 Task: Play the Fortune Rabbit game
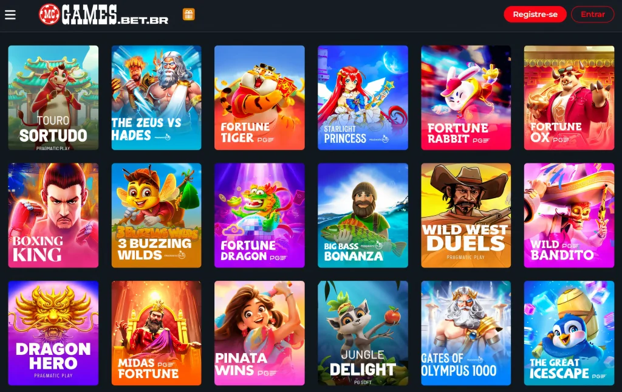pos(466,98)
